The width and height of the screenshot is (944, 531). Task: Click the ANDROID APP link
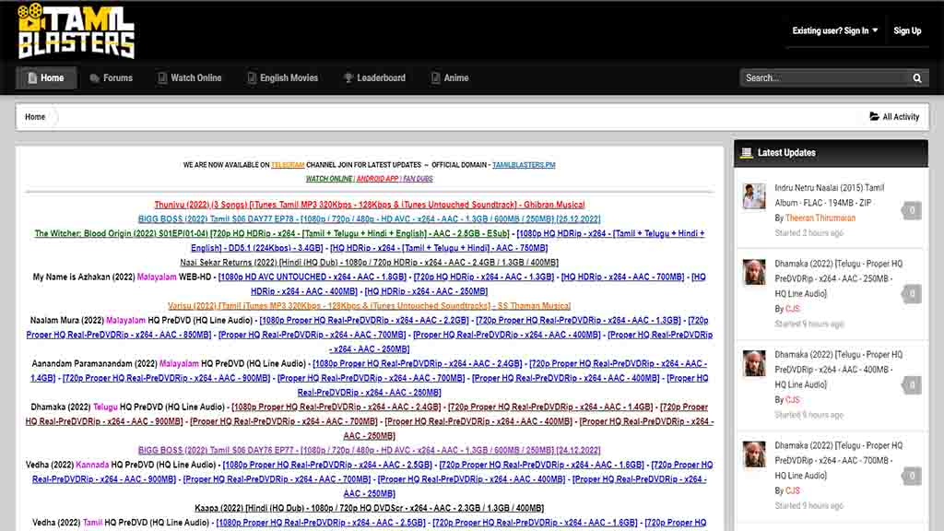(377, 179)
